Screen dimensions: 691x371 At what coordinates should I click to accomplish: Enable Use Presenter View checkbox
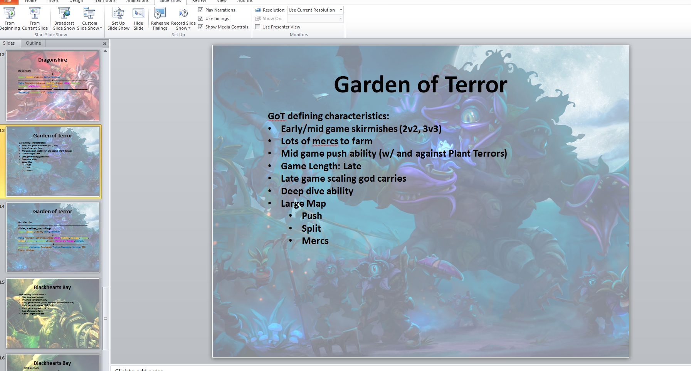(x=258, y=27)
